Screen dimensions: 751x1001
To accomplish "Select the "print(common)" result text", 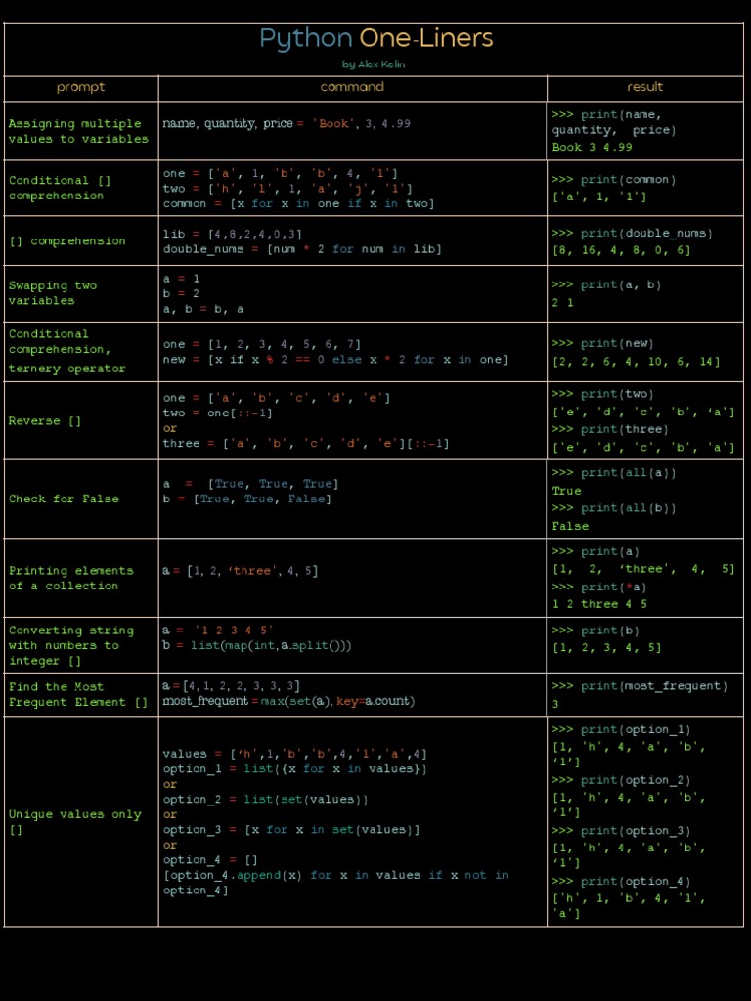I will click(613, 180).
